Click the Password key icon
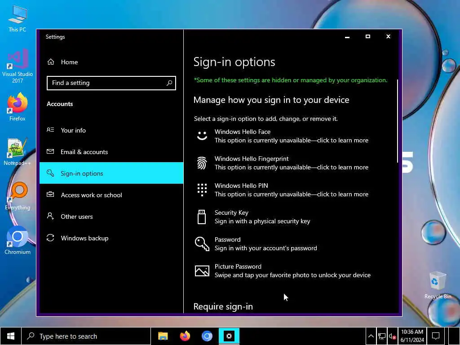 [x=202, y=244]
